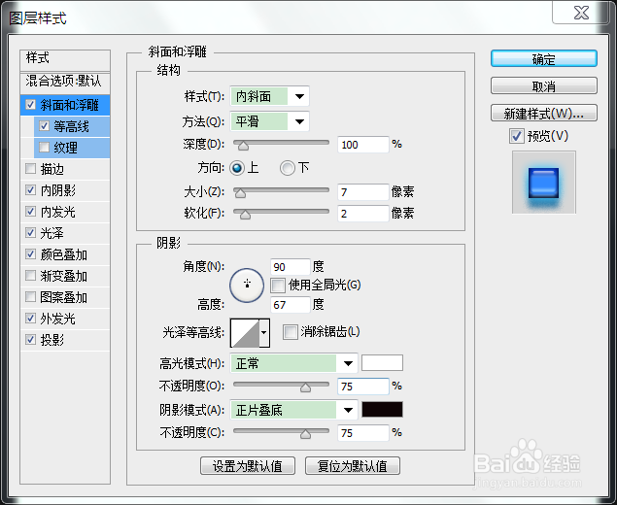Uncheck the 等高线 checkbox

coord(44,126)
